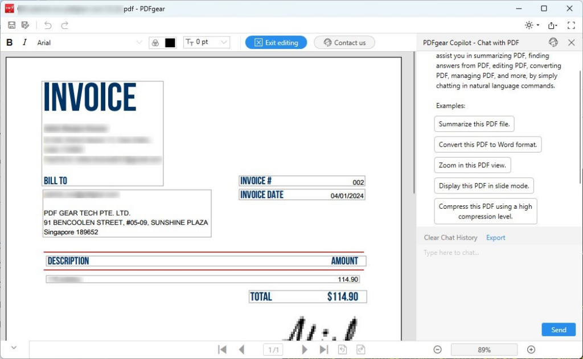The height and width of the screenshot is (359, 583).
Task: Click the Save As icon
Action: tap(25, 25)
